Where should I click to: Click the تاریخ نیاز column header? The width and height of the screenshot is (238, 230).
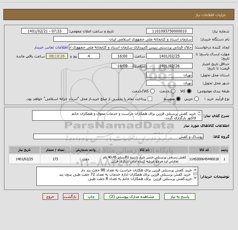pos(24,150)
